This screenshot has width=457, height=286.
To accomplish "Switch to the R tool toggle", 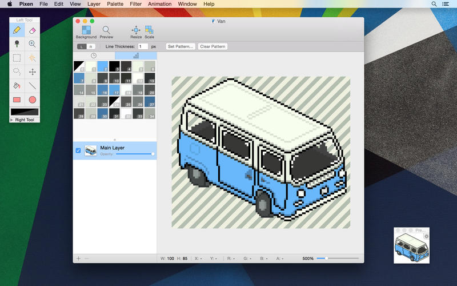I will click(90, 46).
